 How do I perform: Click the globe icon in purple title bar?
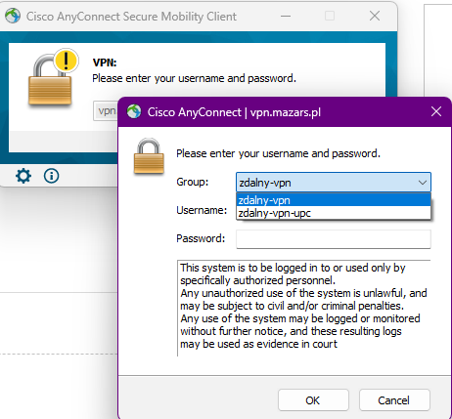point(134,112)
